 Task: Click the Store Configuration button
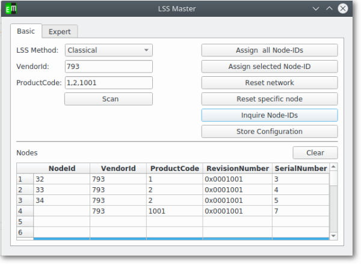pyautogui.click(x=270, y=131)
